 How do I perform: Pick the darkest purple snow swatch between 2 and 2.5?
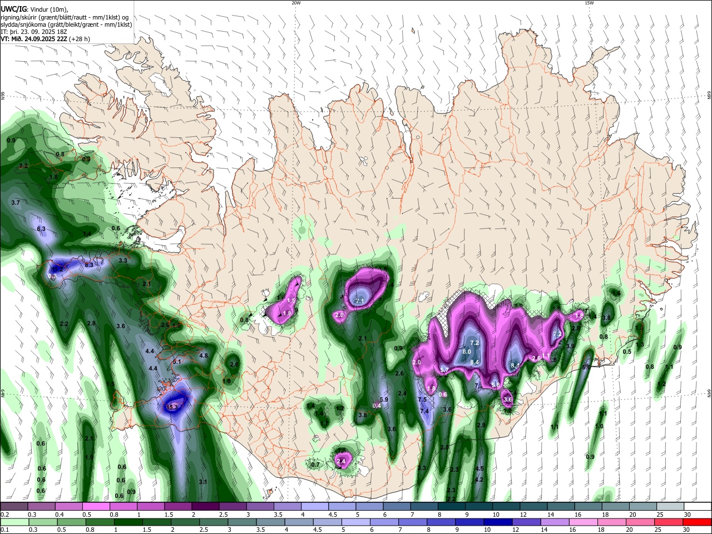point(205,507)
